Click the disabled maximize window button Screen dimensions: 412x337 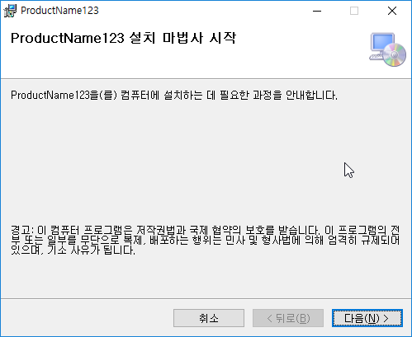pyautogui.click(x=354, y=11)
